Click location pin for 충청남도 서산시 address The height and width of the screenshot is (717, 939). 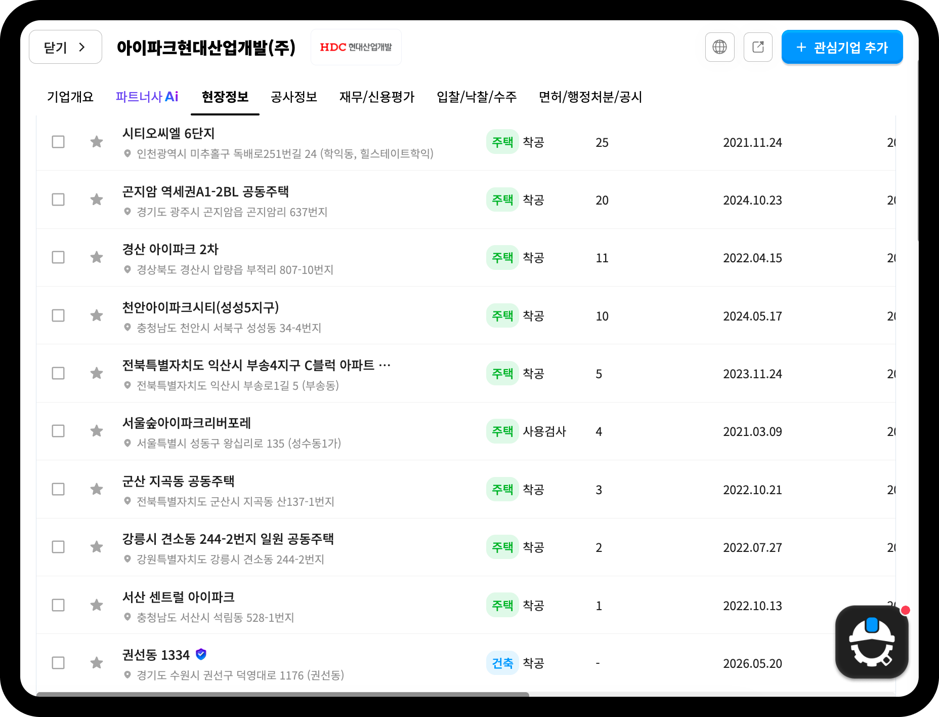[127, 617]
